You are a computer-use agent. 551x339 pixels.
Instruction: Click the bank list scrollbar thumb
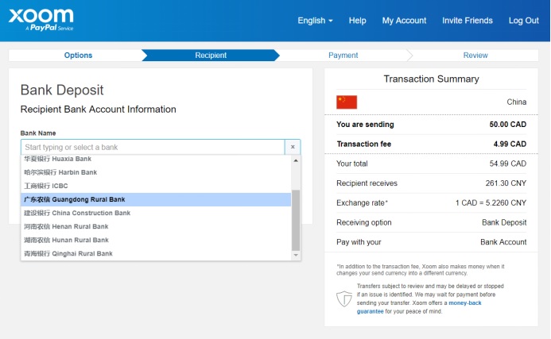tap(296, 221)
